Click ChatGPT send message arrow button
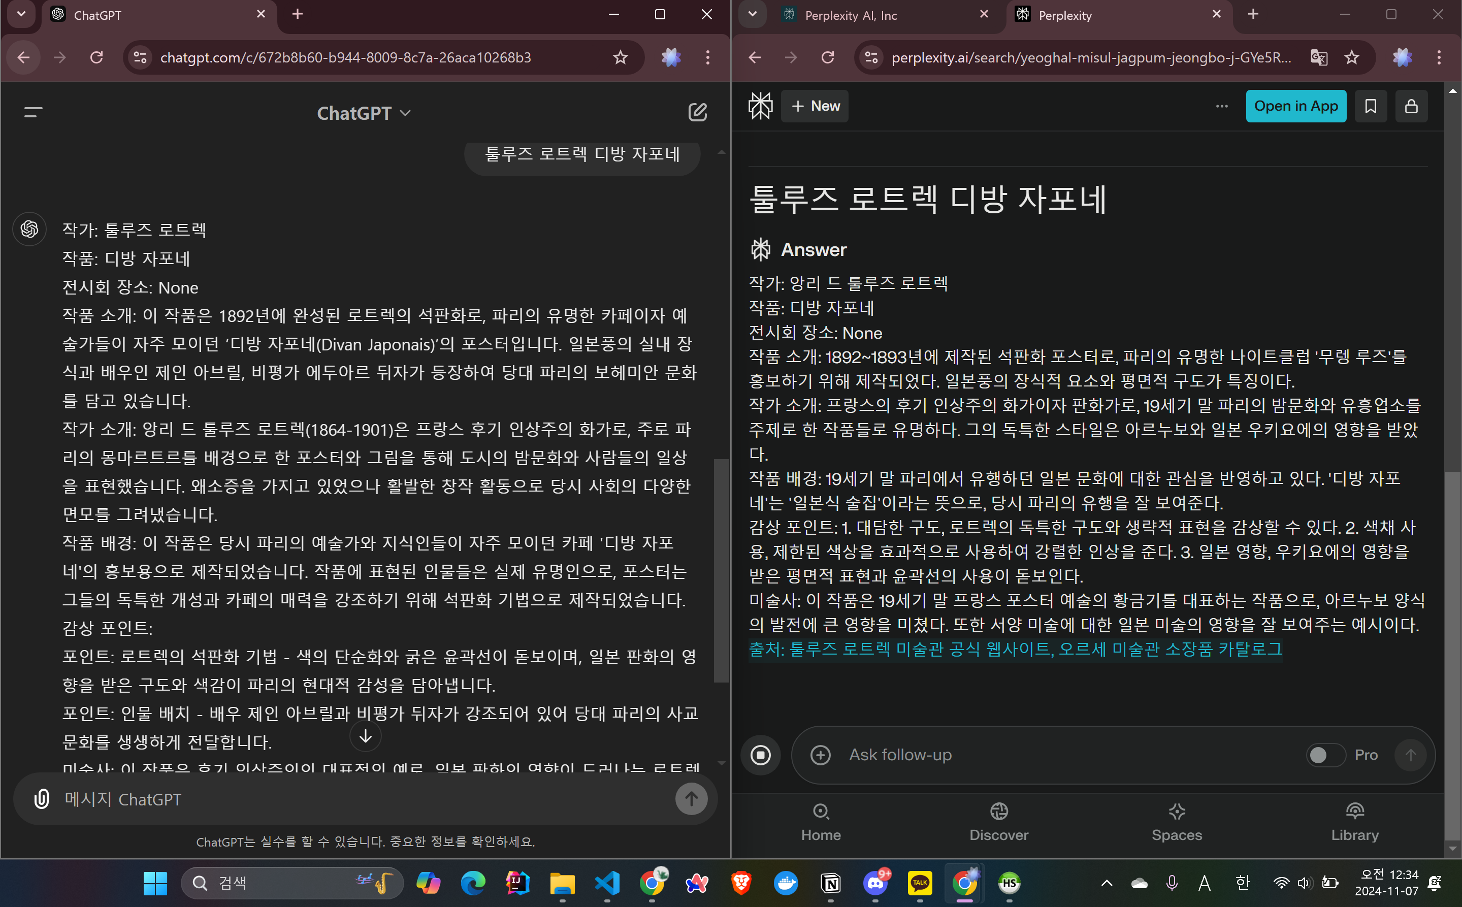This screenshot has width=1462, height=907. [691, 799]
